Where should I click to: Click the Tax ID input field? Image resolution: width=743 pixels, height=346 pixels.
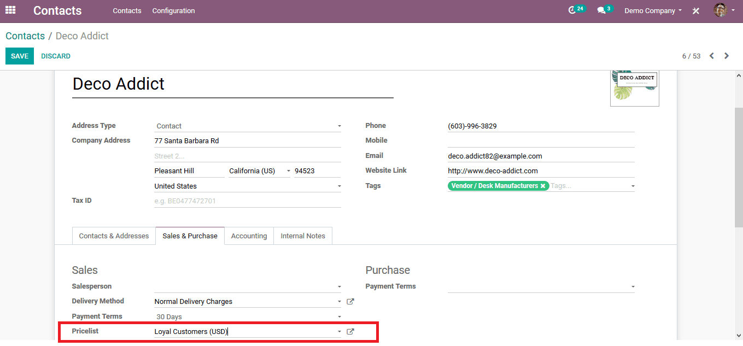coord(247,201)
